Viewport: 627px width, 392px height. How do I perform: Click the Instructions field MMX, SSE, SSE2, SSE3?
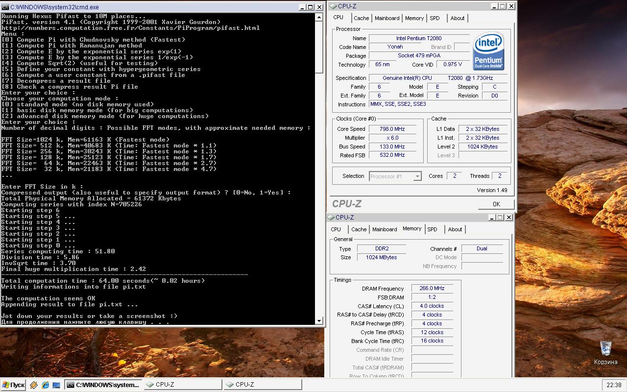coord(438,104)
